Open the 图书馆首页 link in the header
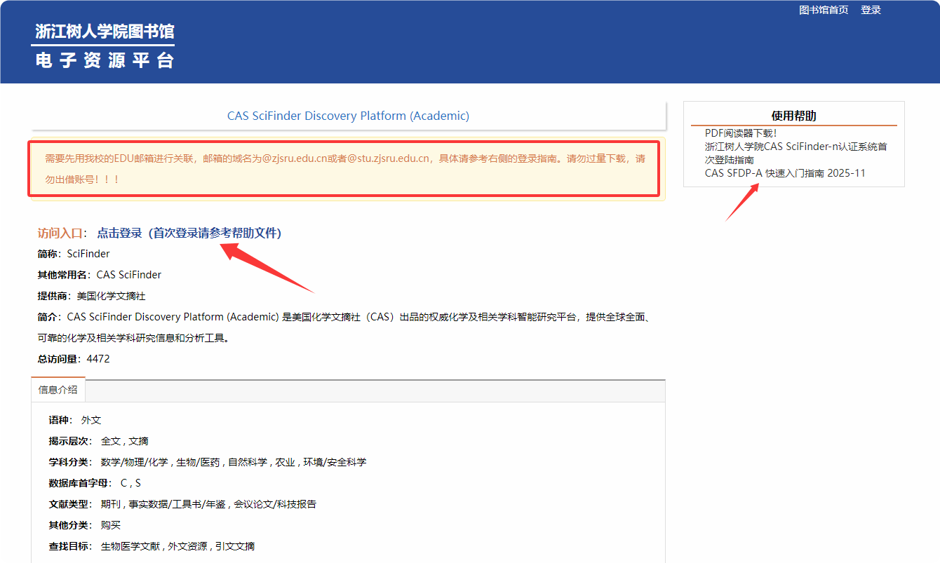Viewport: 940px width, 563px height. click(824, 10)
